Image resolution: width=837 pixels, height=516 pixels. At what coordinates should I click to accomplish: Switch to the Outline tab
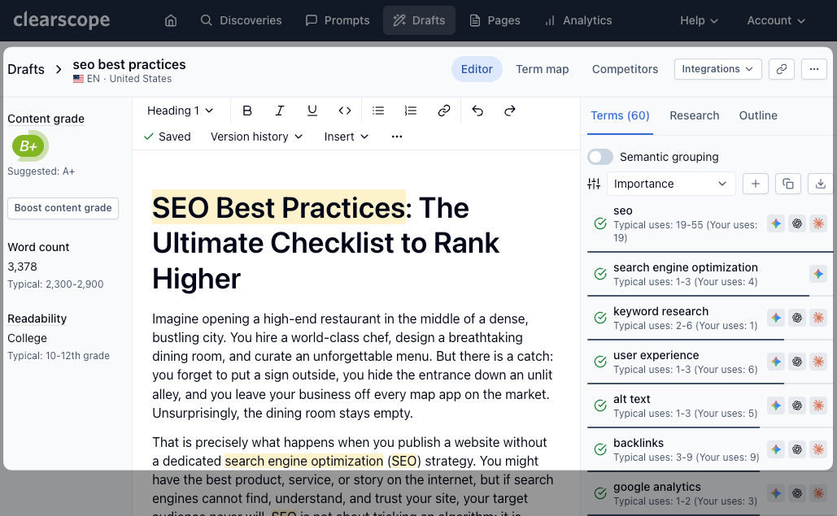pos(758,115)
